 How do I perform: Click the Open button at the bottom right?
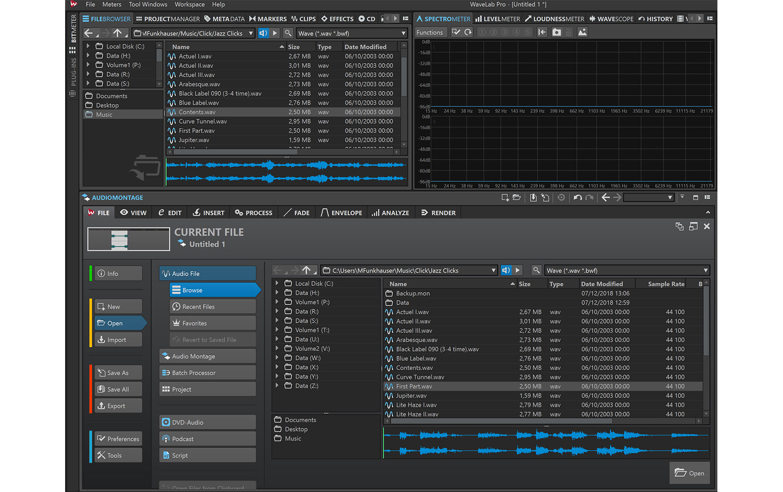(690, 473)
